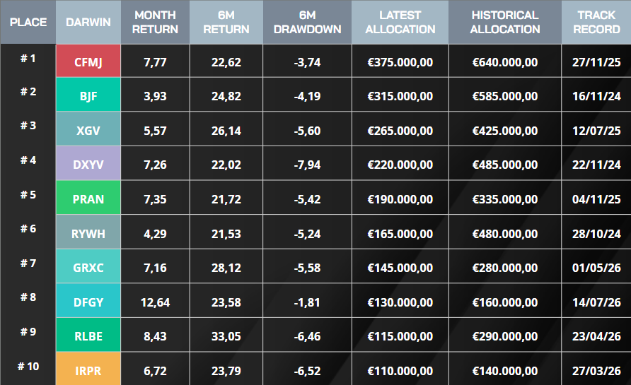This screenshot has width=631, height=385.
Task: Open the DXYV darwin
Action: click(x=88, y=162)
